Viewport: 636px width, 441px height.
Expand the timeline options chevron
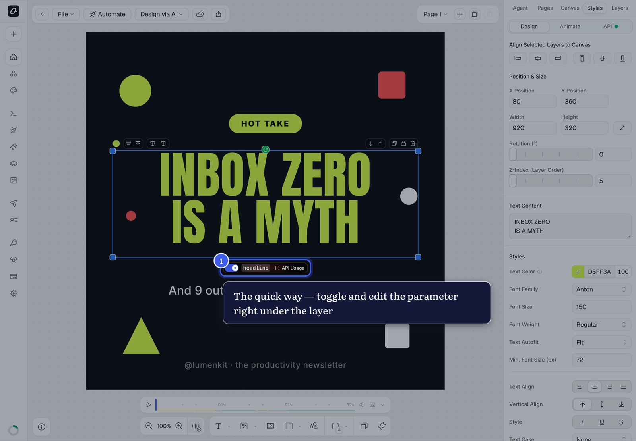[383, 405]
